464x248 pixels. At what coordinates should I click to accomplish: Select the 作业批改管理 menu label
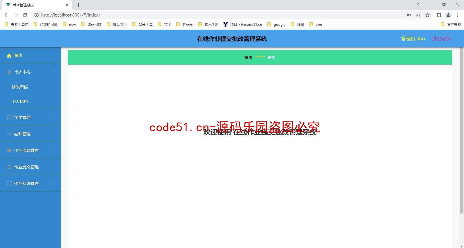click(x=26, y=183)
